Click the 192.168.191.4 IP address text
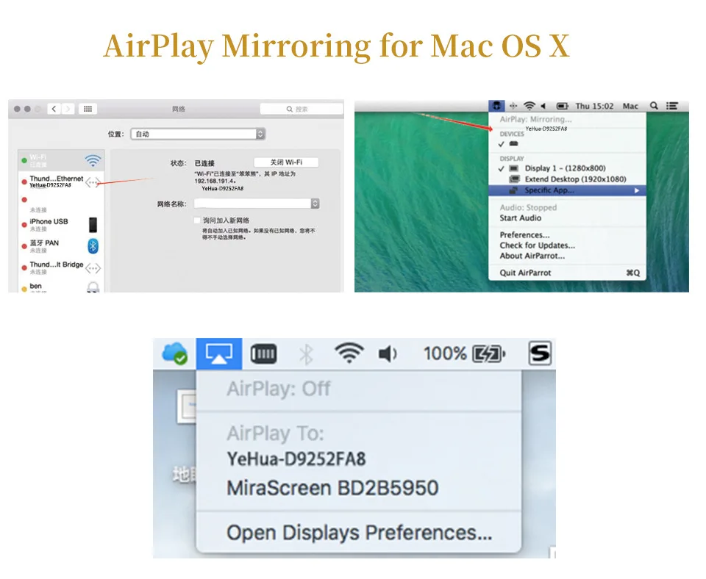This screenshot has height=579, width=706. (x=214, y=181)
